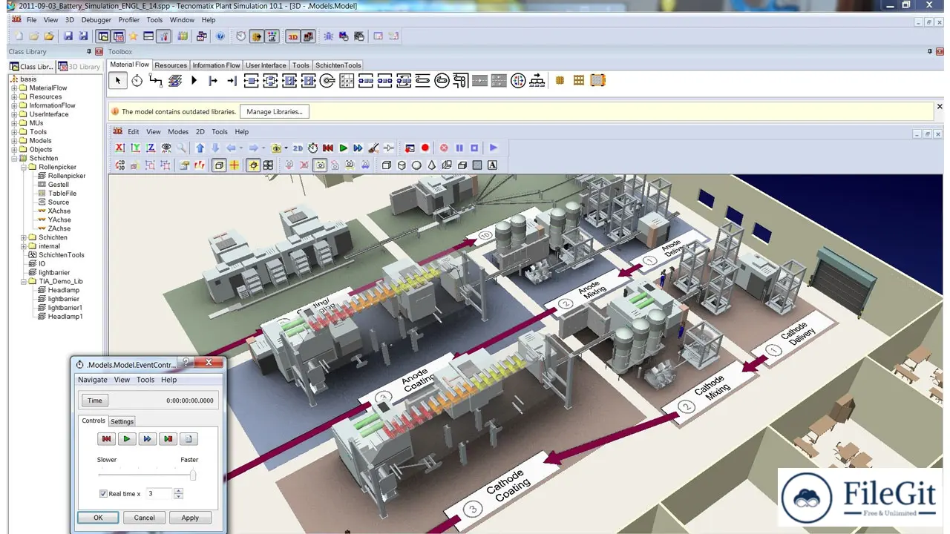
Task: Collapse the TIA_Demo_Lib folder in tree
Action: tap(24, 281)
